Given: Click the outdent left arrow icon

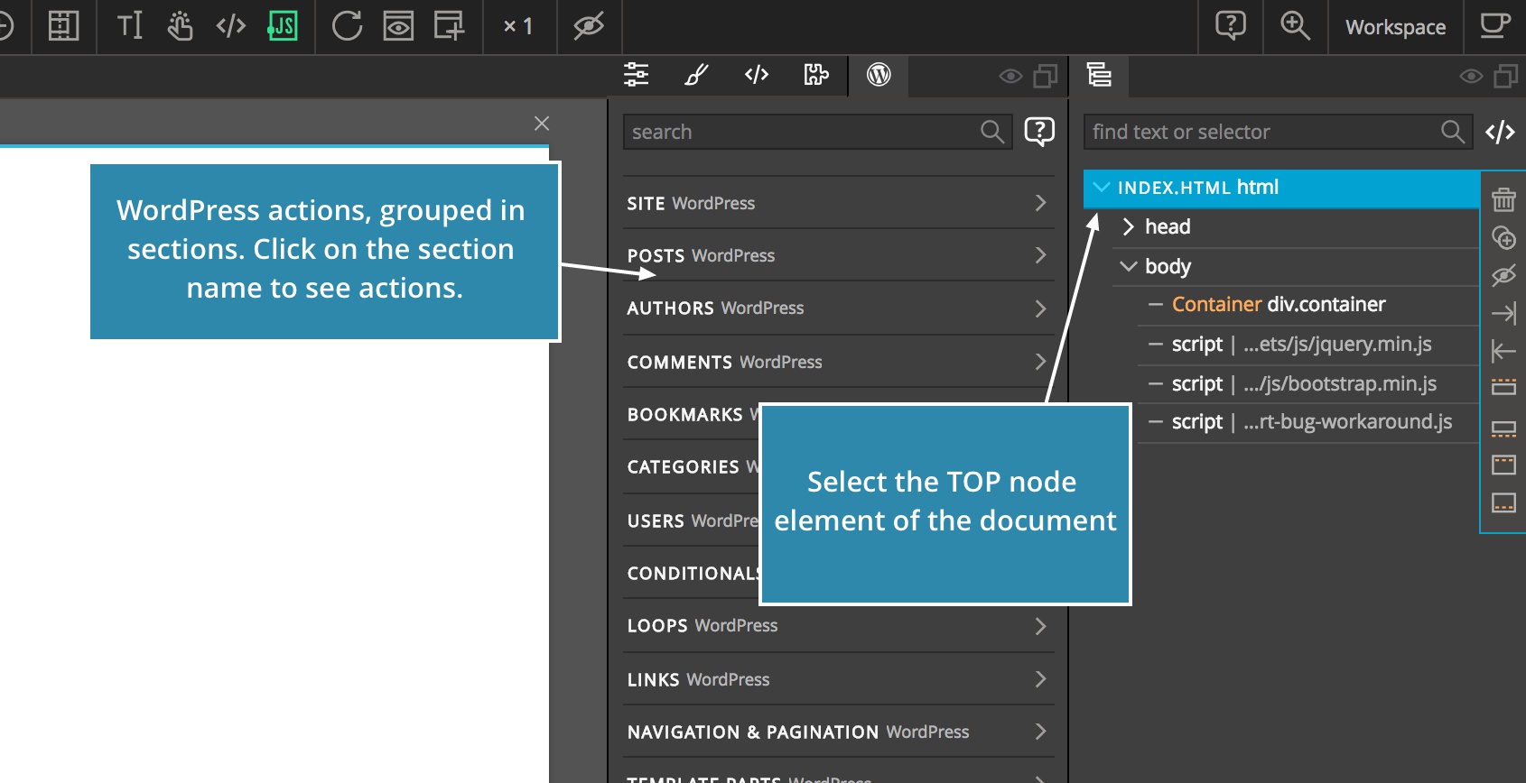Looking at the screenshot, I should click(x=1503, y=351).
